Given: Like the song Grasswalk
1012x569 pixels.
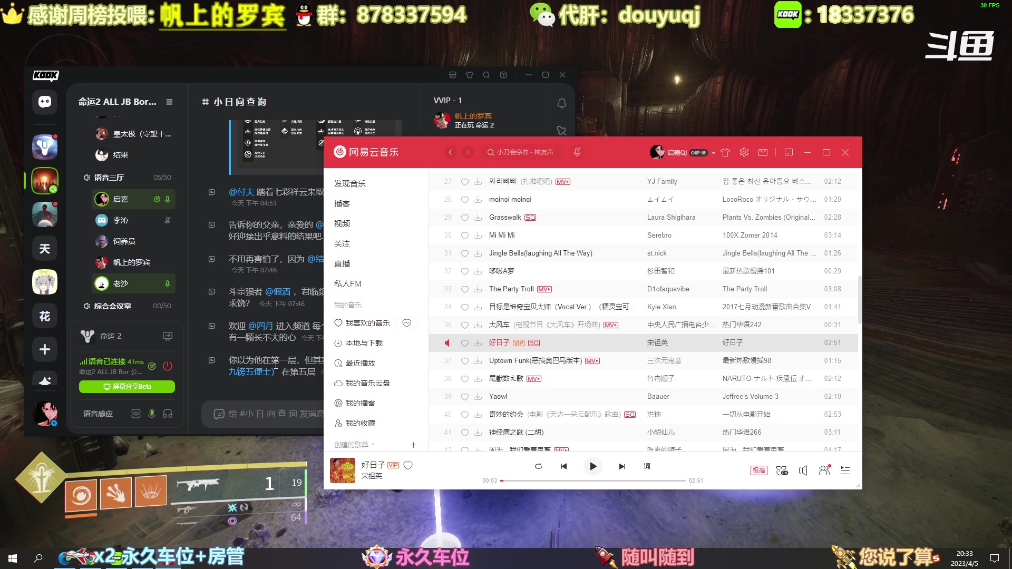Looking at the screenshot, I should coord(465,218).
